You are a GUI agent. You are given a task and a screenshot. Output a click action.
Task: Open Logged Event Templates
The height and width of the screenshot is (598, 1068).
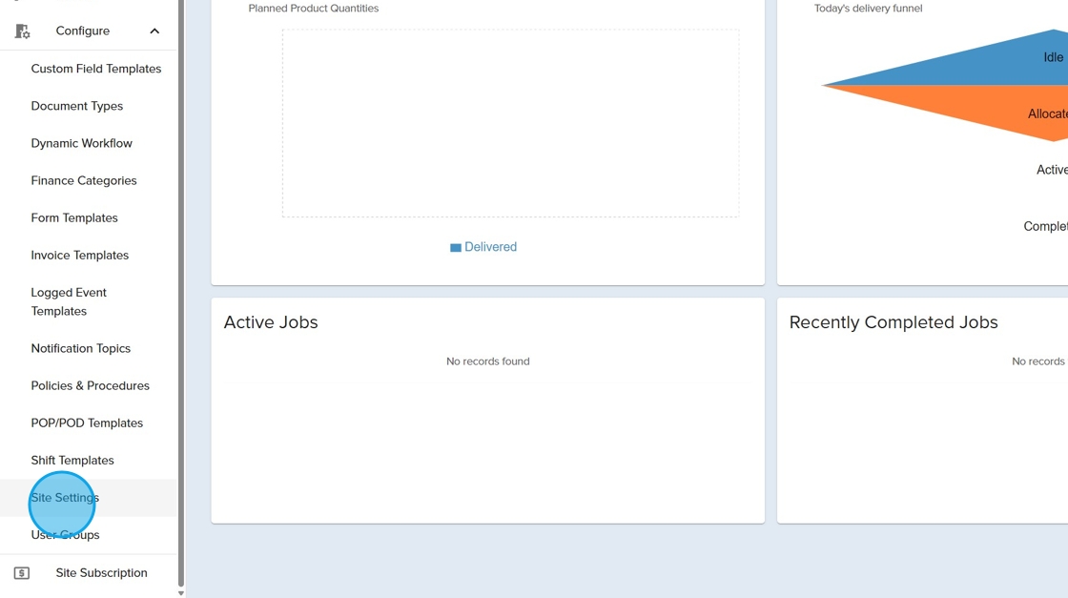pos(69,301)
